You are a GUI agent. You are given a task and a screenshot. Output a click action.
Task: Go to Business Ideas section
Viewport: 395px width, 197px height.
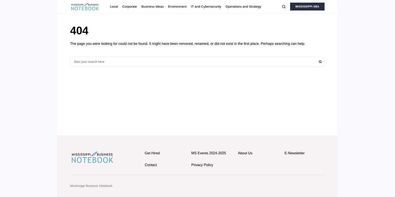click(152, 7)
